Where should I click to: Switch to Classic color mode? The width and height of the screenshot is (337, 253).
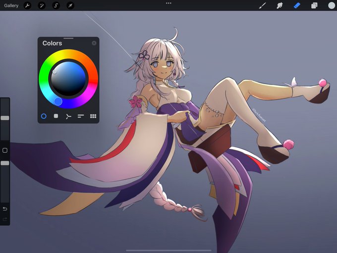point(56,116)
